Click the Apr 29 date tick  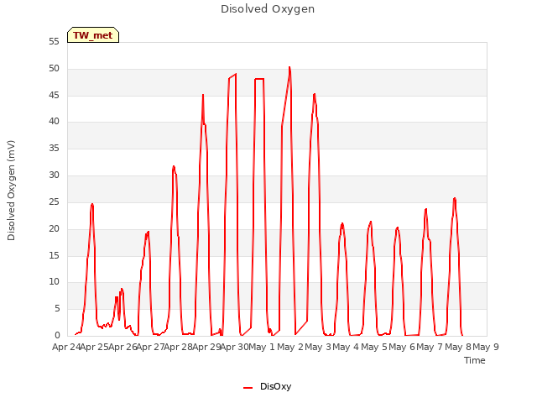[206, 347]
